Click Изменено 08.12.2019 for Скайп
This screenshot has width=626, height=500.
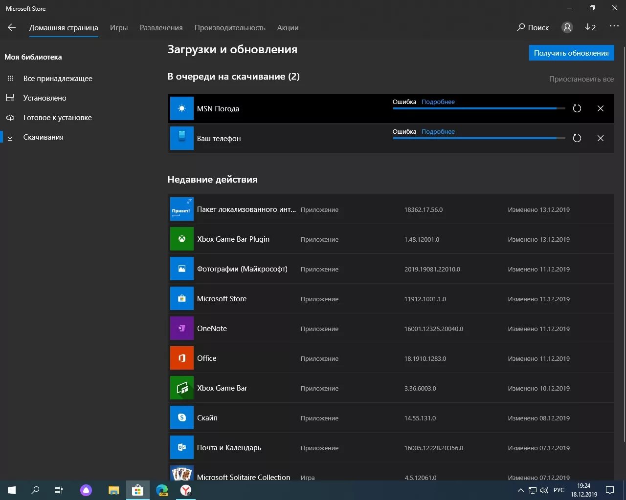(x=538, y=418)
